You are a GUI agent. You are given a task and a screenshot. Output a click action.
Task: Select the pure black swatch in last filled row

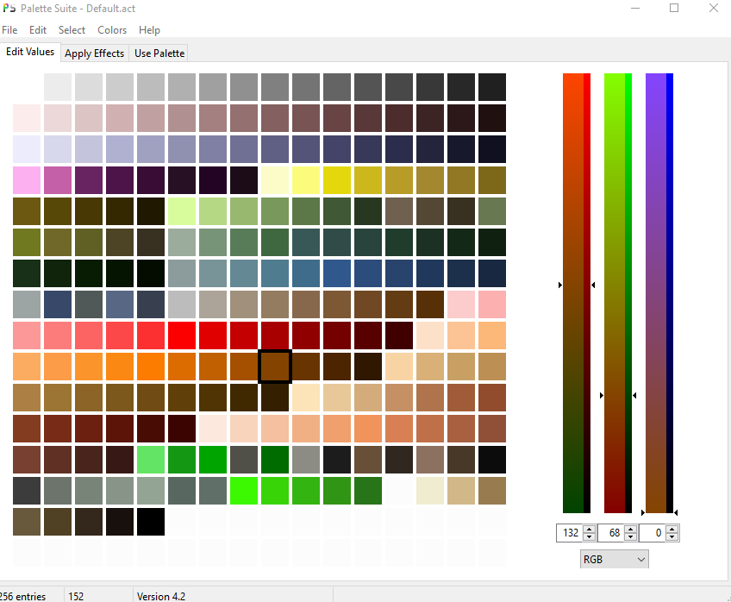tap(151, 522)
